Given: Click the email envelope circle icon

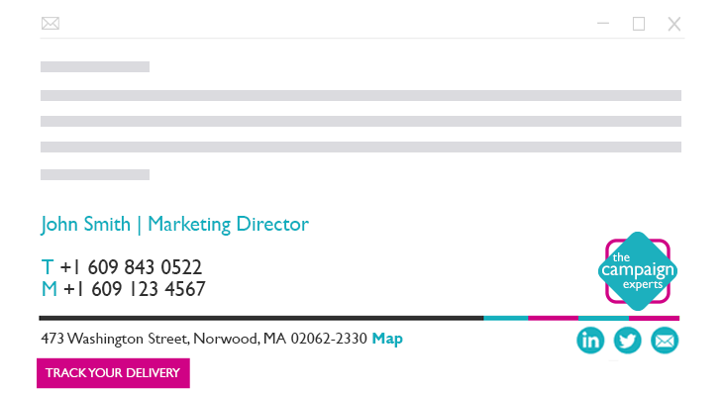Looking at the screenshot, I should point(665,341).
